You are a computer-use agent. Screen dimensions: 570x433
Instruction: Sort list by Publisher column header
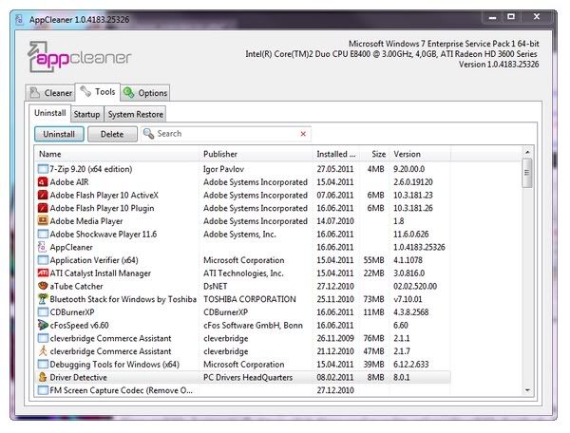(x=256, y=154)
